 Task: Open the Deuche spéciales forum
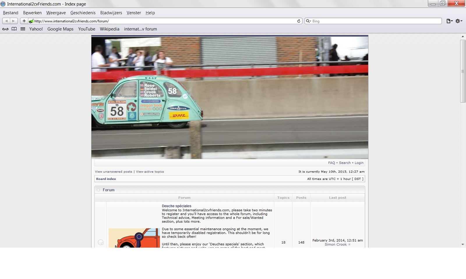click(176, 206)
